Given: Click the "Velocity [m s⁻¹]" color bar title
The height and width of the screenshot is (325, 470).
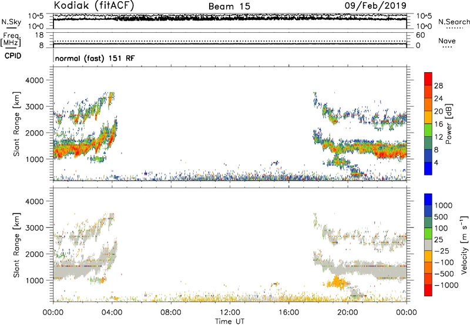Looking at the screenshot, I should coord(464,245).
